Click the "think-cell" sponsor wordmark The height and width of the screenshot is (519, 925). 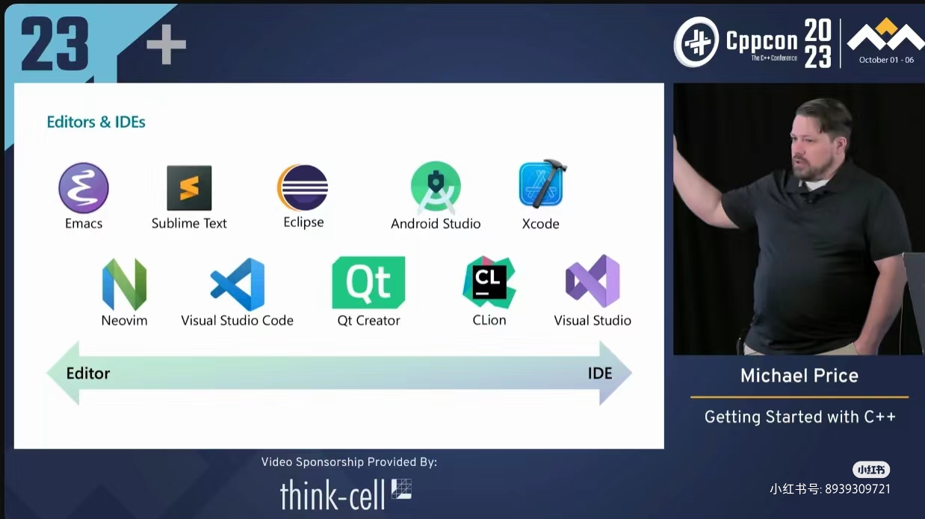[332, 494]
